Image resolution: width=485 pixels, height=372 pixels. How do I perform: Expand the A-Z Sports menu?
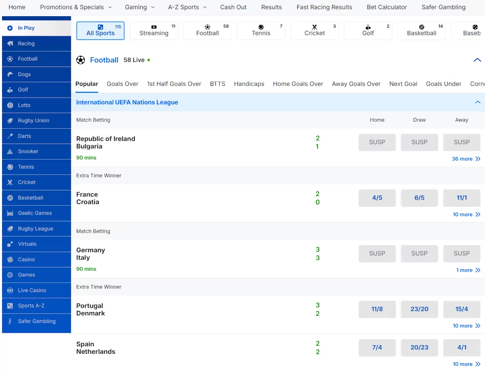click(188, 7)
